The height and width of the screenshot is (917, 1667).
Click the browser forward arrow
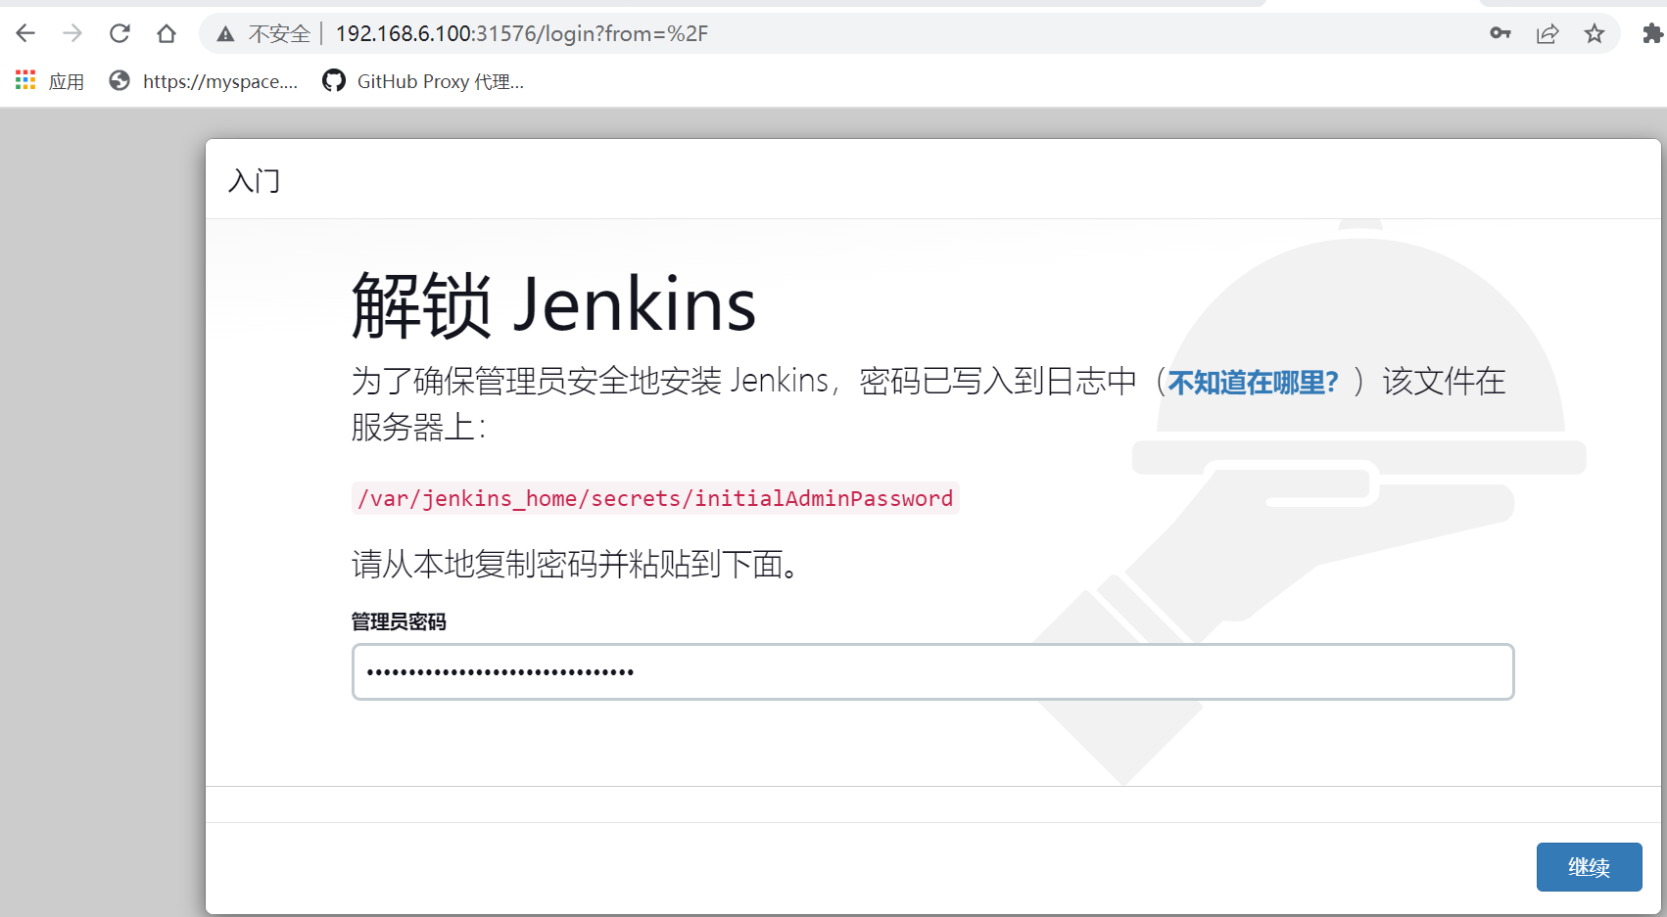tap(72, 33)
